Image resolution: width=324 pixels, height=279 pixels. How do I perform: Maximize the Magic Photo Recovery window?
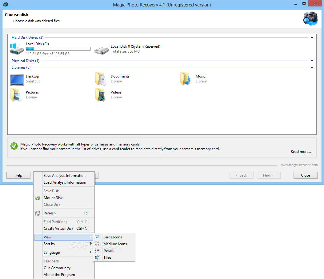(304, 4)
